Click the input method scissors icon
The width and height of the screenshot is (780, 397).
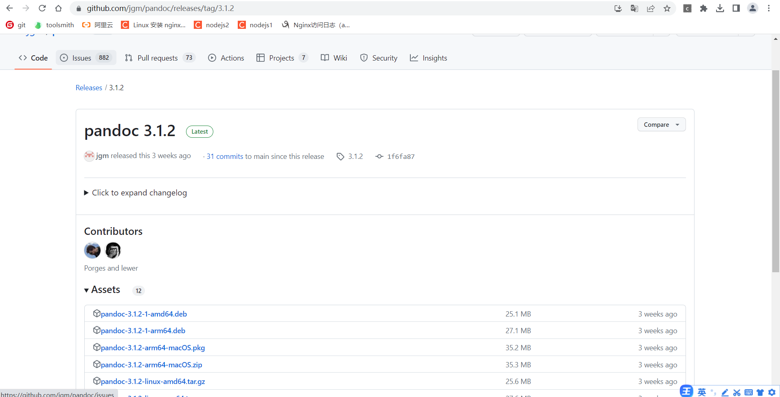coord(737,393)
